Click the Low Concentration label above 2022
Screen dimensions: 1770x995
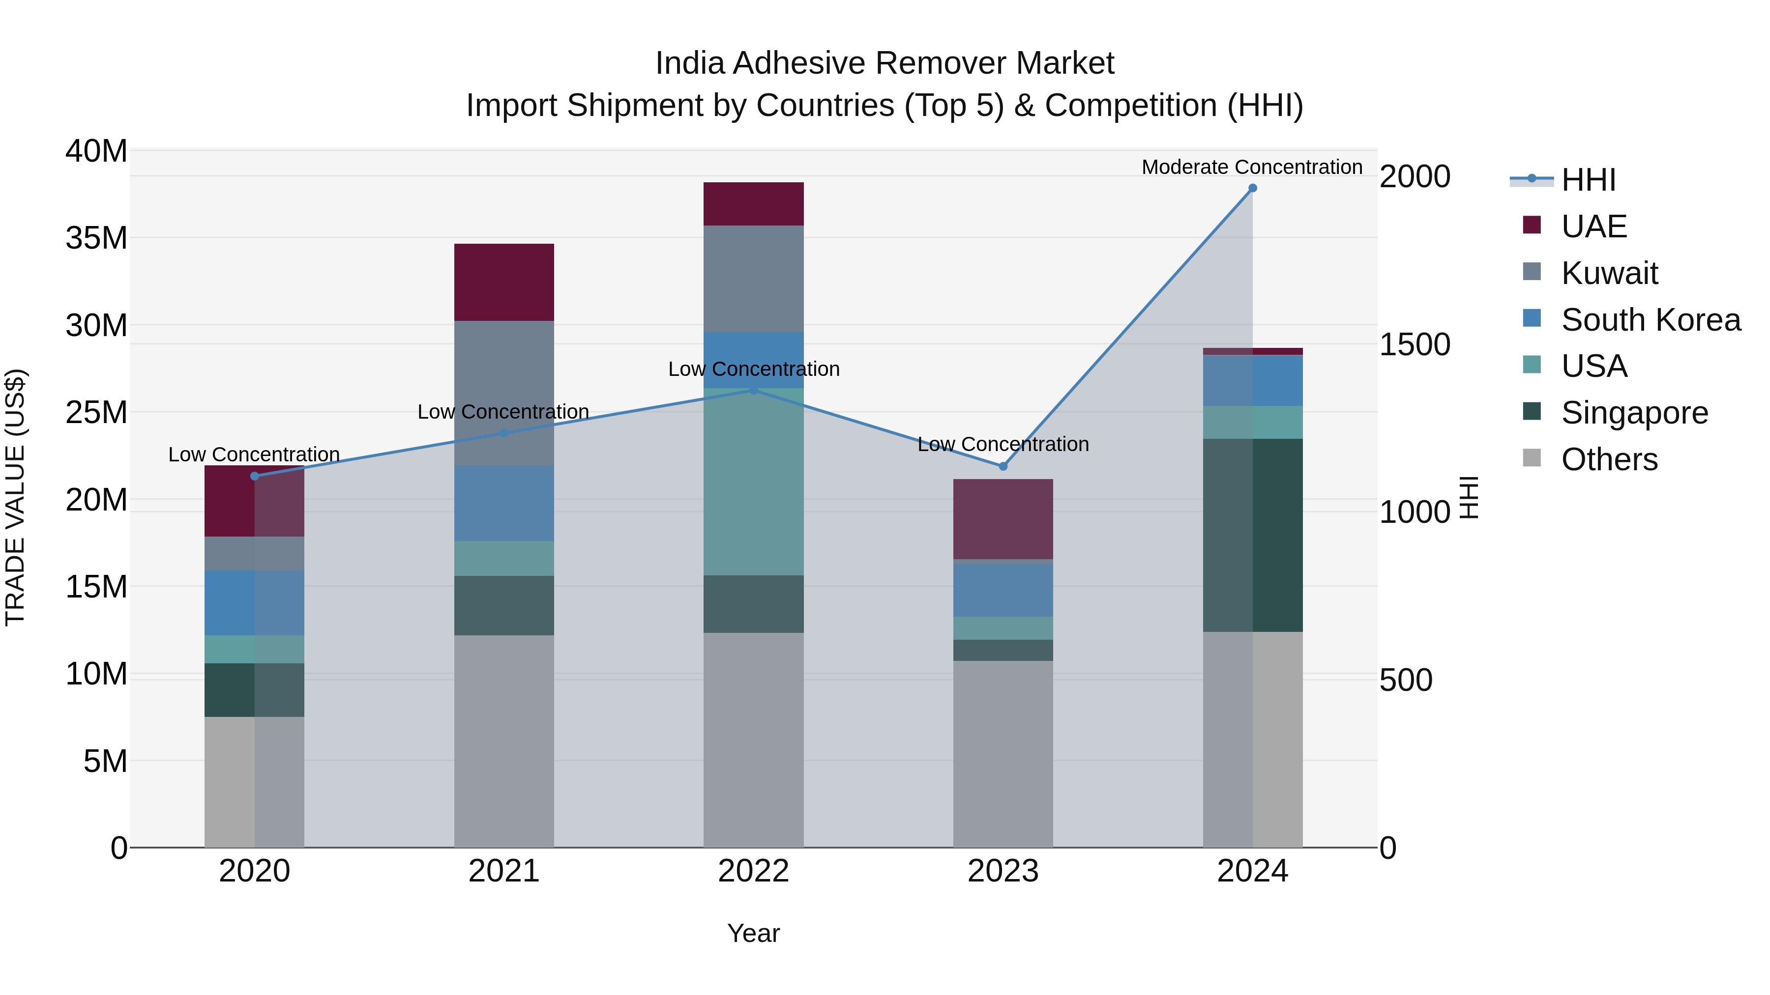(754, 369)
